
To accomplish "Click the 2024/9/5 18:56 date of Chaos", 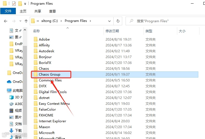I will (x=117, y=68).
